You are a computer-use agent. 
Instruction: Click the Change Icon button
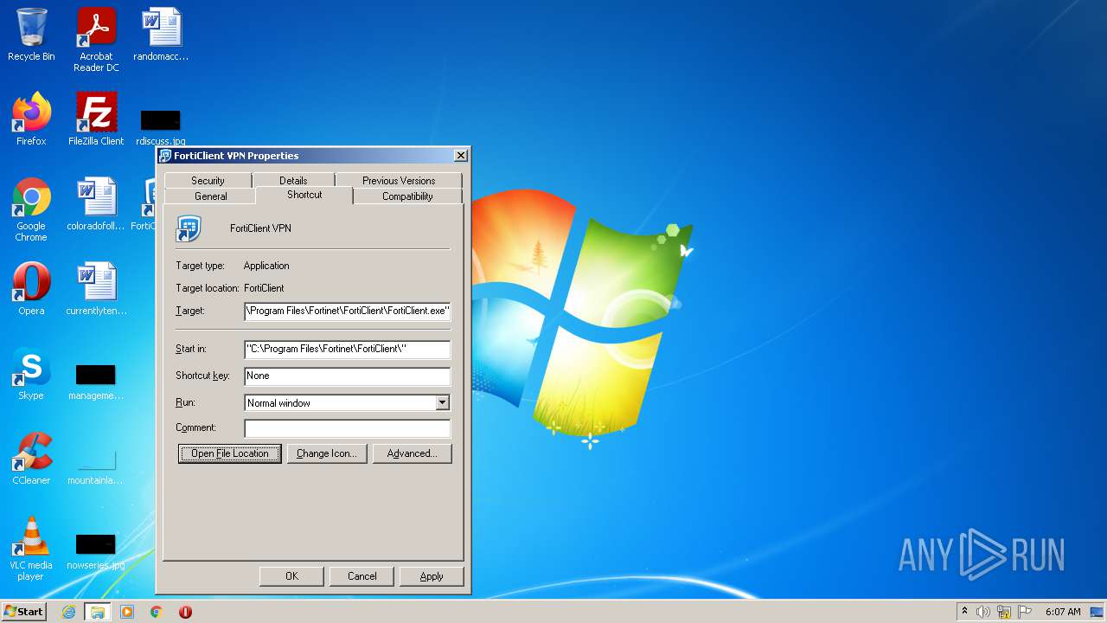[326, 453]
